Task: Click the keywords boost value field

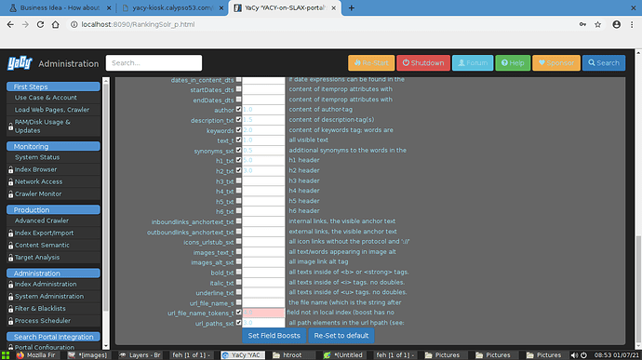Action: click(263, 130)
